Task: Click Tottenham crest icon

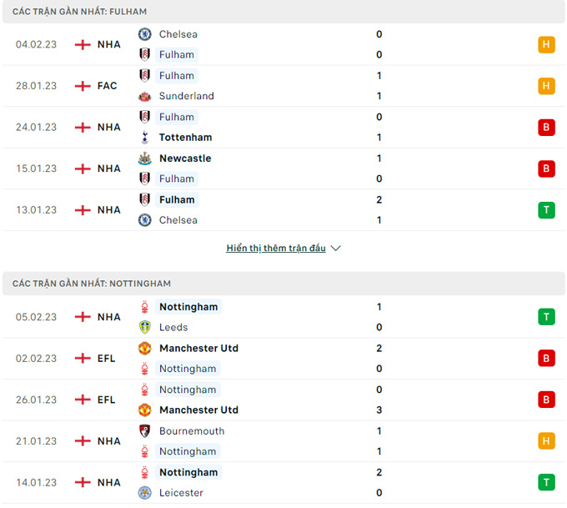Action: [144, 138]
